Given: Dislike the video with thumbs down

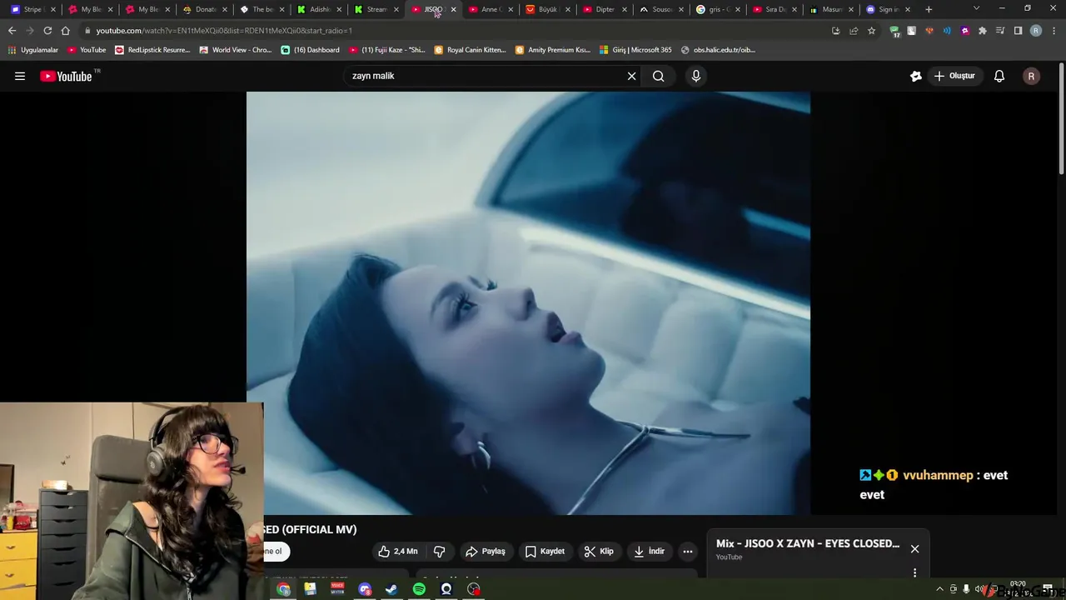Looking at the screenshot, I should [x=440, y=551].
